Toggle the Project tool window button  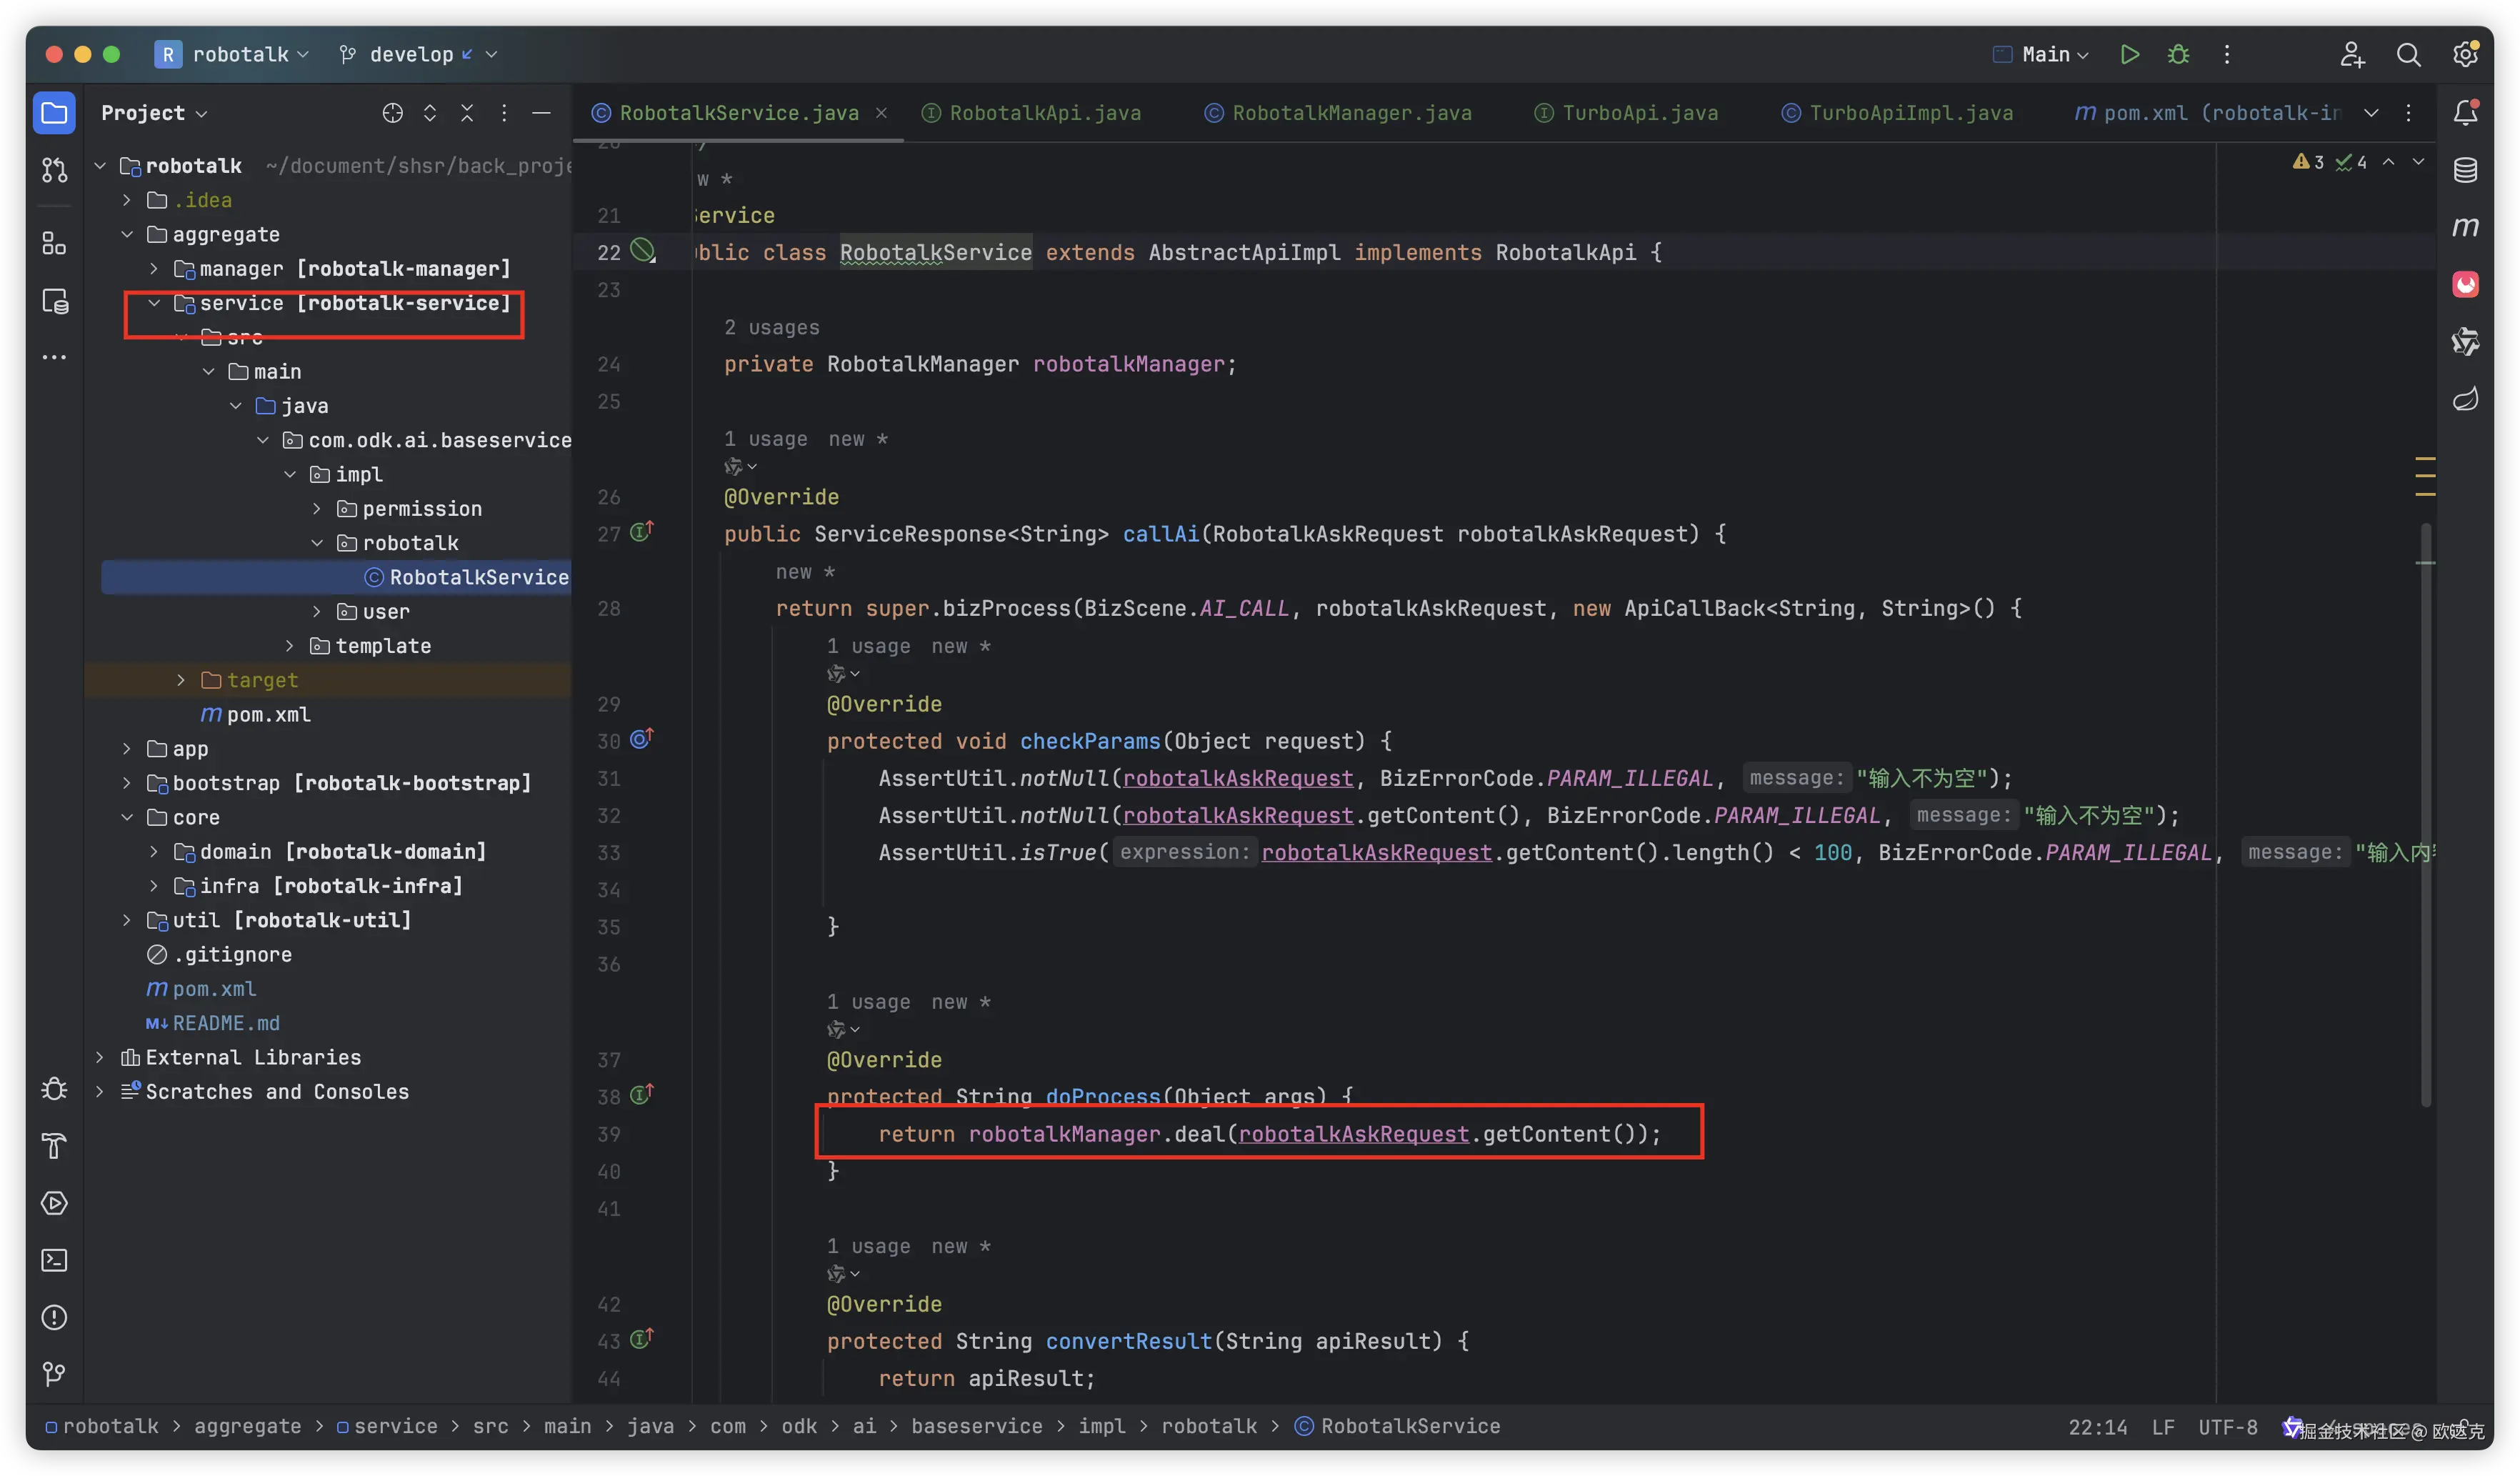click(54, 113)
